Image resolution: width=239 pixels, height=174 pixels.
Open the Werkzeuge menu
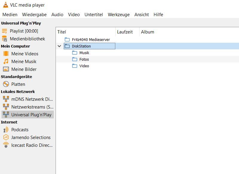tap(119, 15)
